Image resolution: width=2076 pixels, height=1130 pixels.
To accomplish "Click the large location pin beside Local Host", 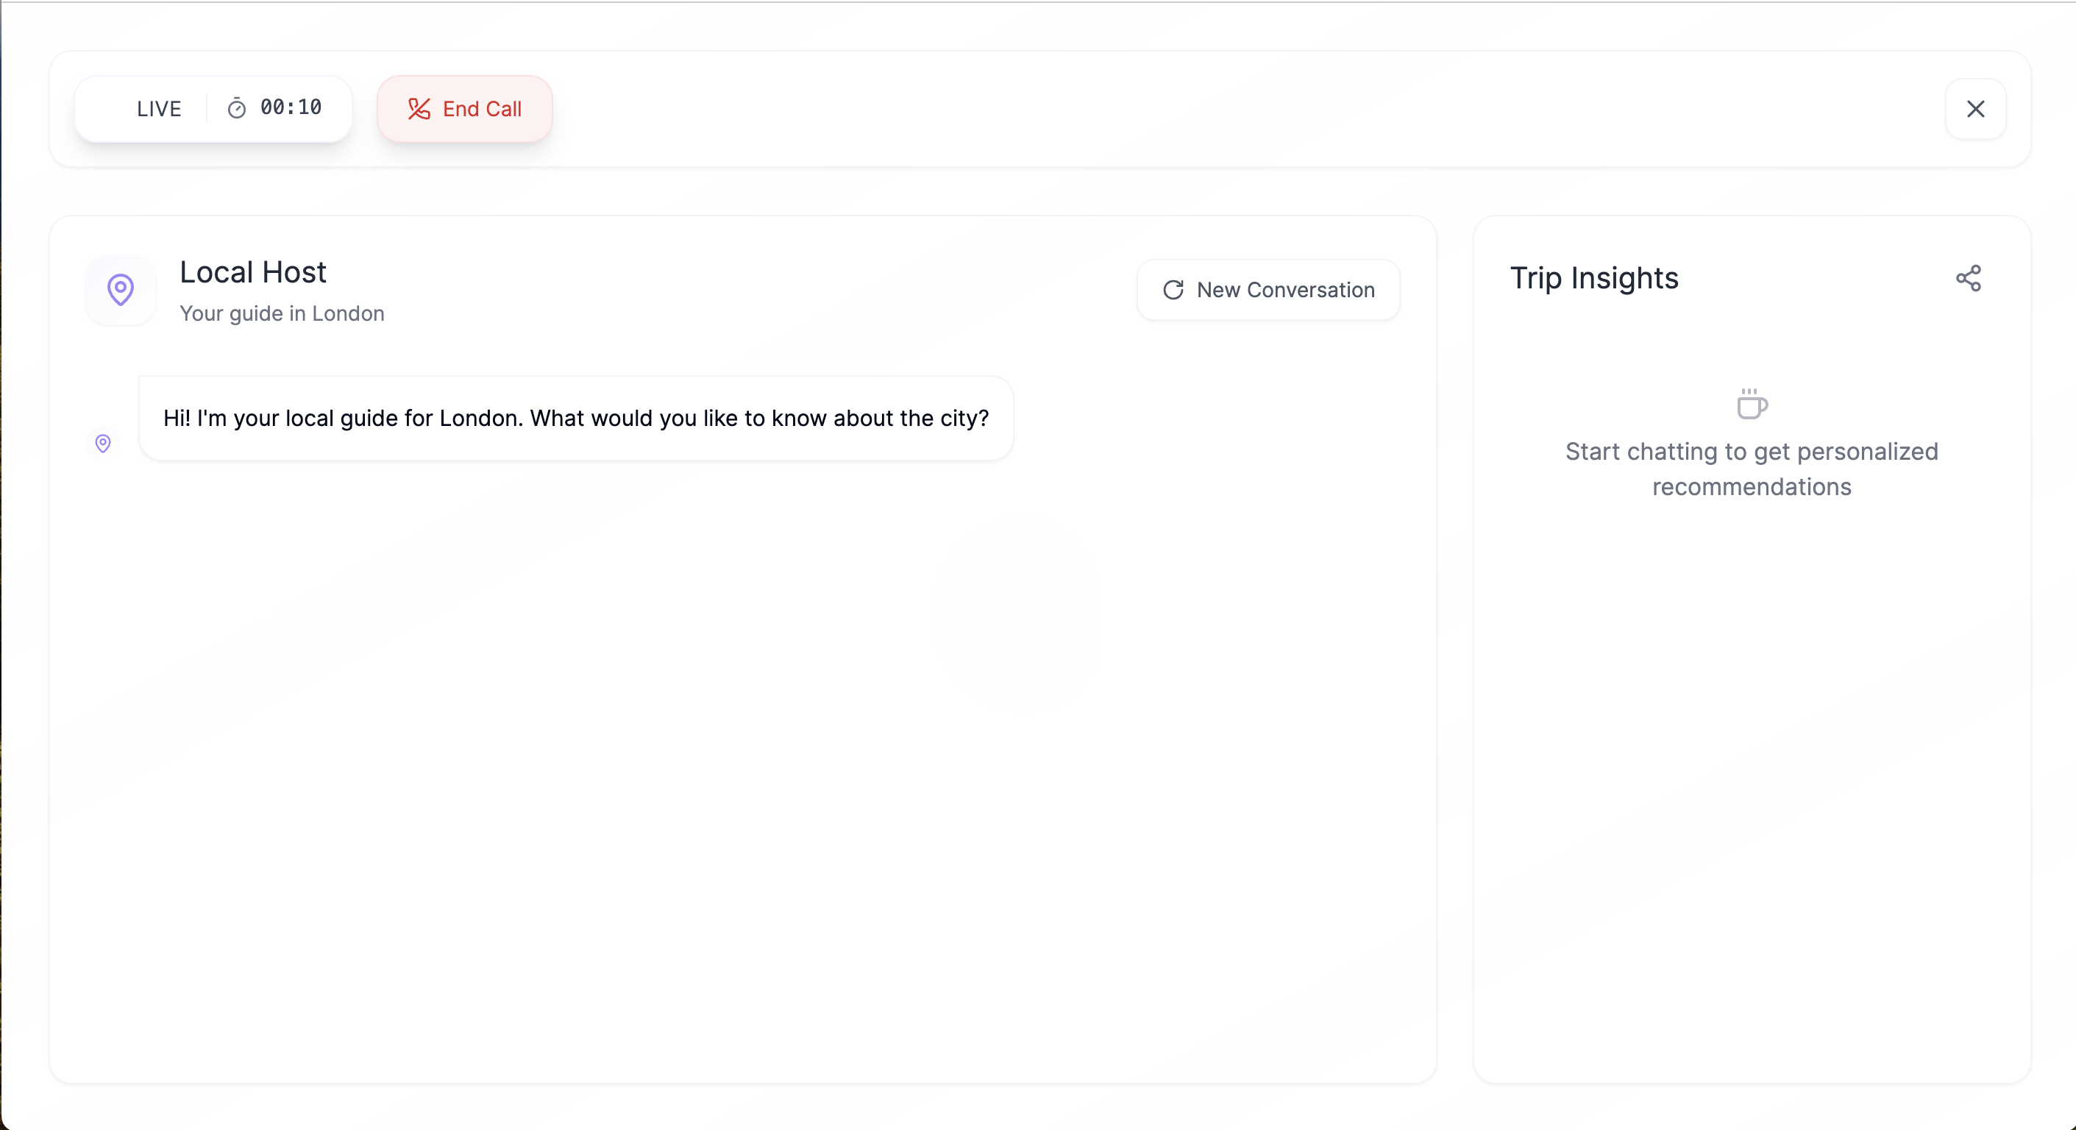I will click(121, 289).
